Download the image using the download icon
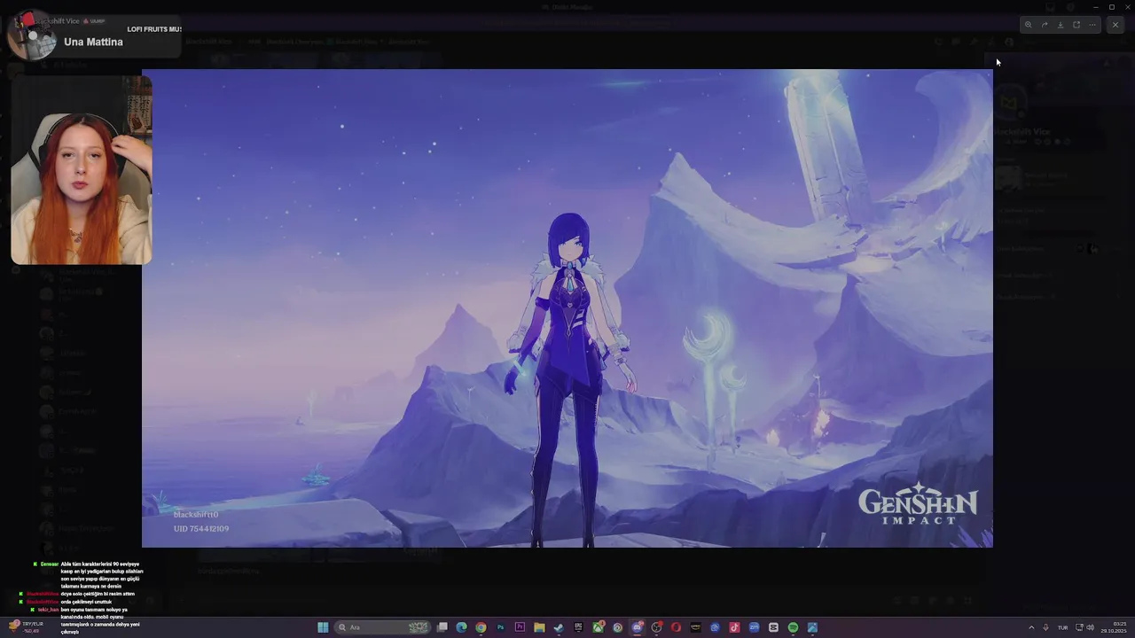Image resolution: width=1135 pixels, height=638 pixels. coord(1061,25)
